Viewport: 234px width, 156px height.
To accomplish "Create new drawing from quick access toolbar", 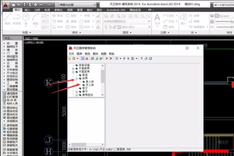I will coord(14,5).
